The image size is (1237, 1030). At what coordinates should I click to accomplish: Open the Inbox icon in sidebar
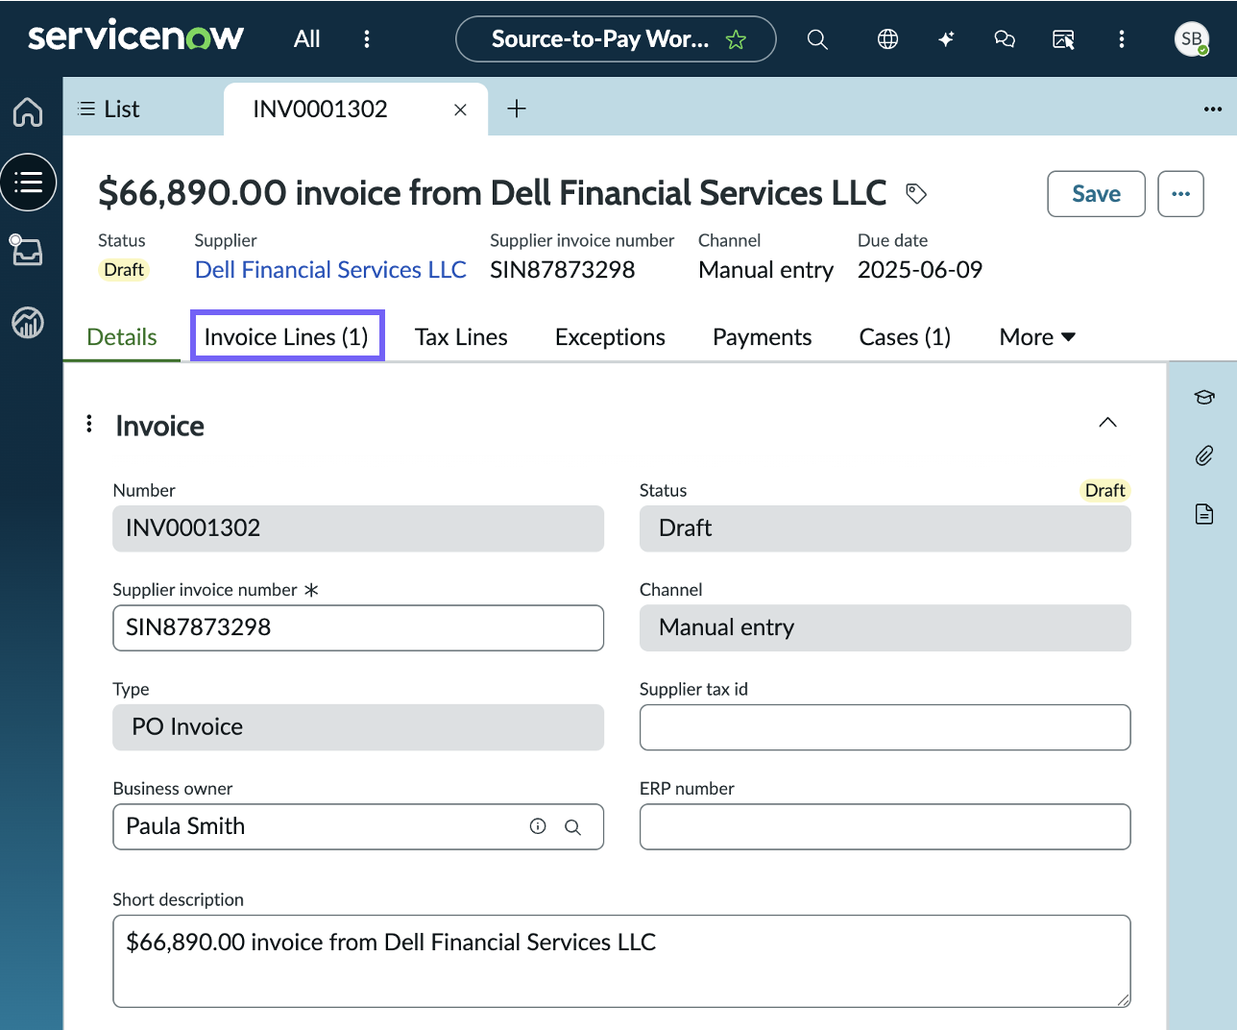[x=26, y=250]
